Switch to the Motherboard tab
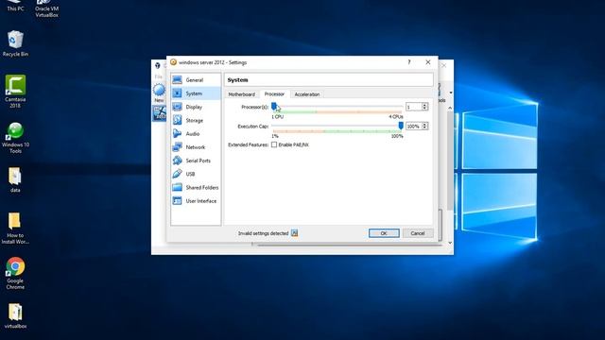 click(x=242, y=94)
